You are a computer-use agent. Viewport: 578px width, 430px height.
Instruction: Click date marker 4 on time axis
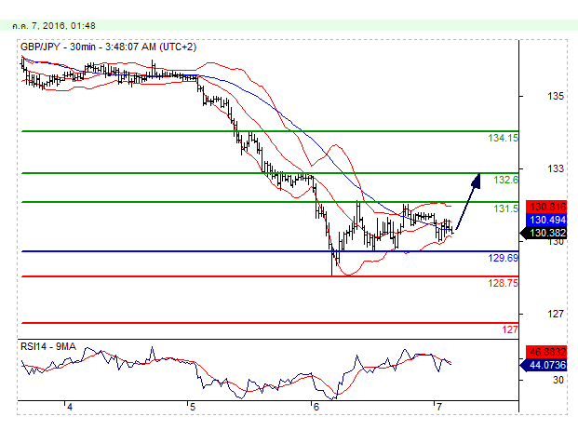click(70, 407)
